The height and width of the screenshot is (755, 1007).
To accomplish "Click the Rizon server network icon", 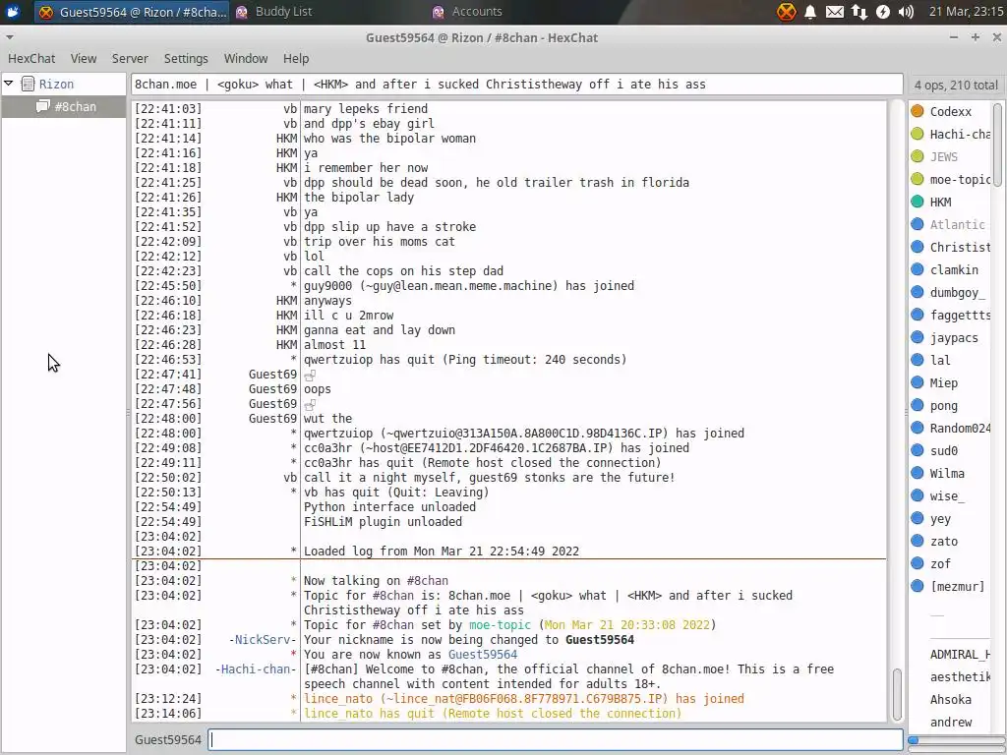I will [x=28, y=84].
